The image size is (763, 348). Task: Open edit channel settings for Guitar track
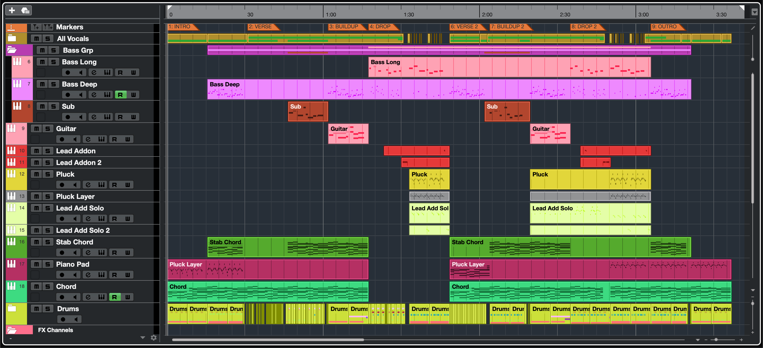(x=88, y=139)
